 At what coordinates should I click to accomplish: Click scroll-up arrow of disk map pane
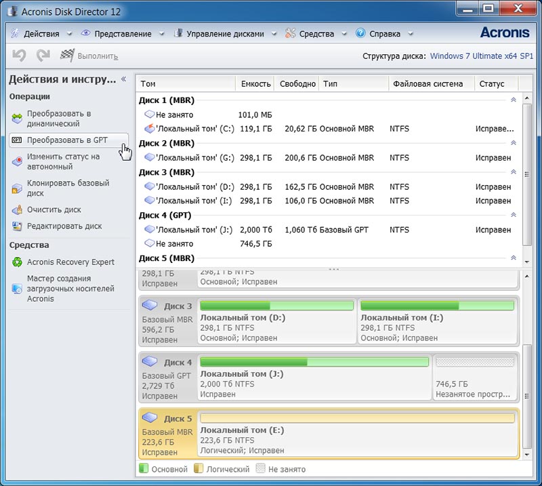(527, 276)
